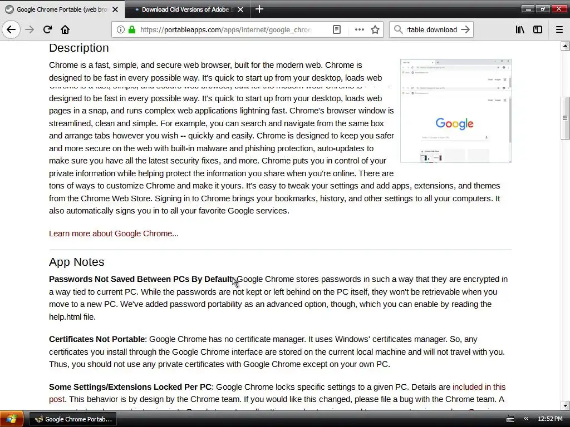
Task: Click the 12:52 PM taskbar clock
Action: pyautogui.click(x=550, y=419)
